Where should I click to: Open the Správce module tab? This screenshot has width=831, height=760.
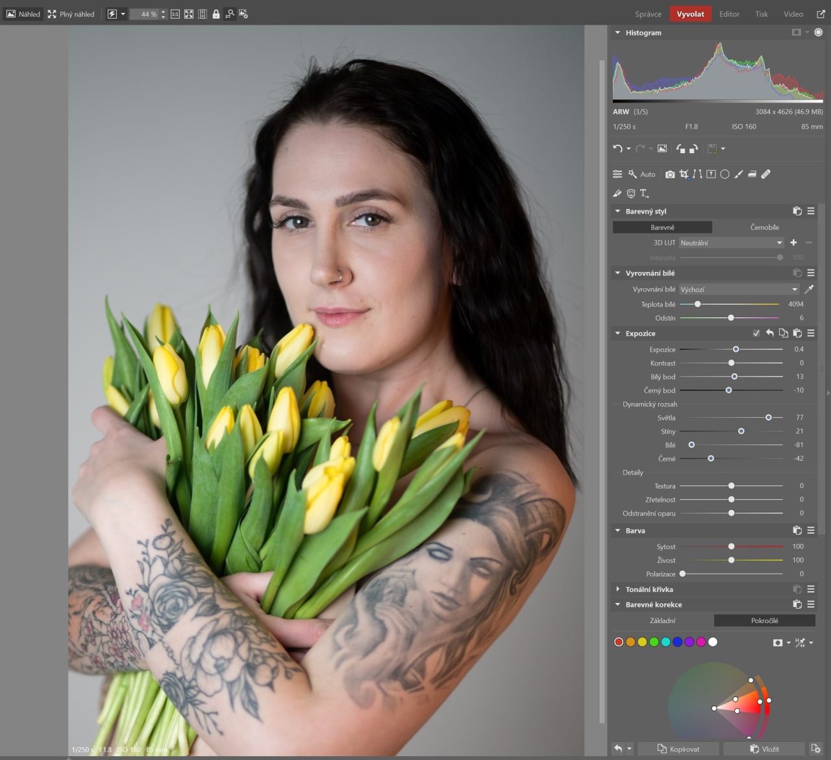pos(648,14)
